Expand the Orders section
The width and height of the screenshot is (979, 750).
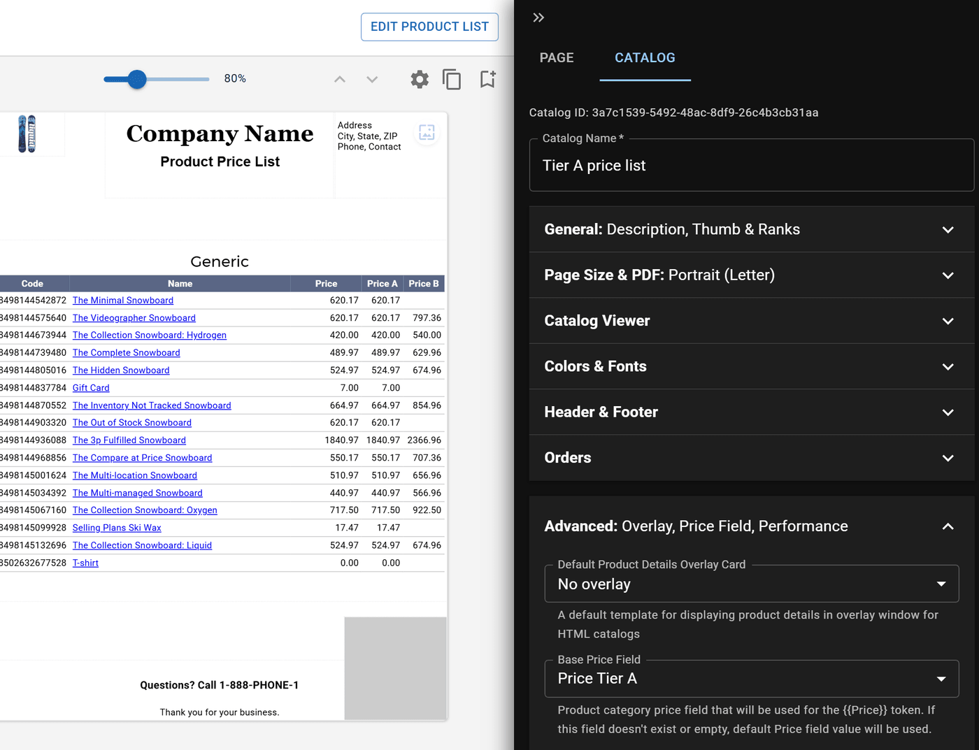point(752,458)
